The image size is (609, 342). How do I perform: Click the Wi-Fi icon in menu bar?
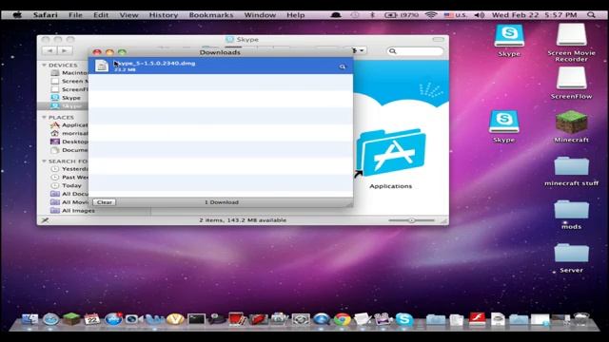click(431, 15)
